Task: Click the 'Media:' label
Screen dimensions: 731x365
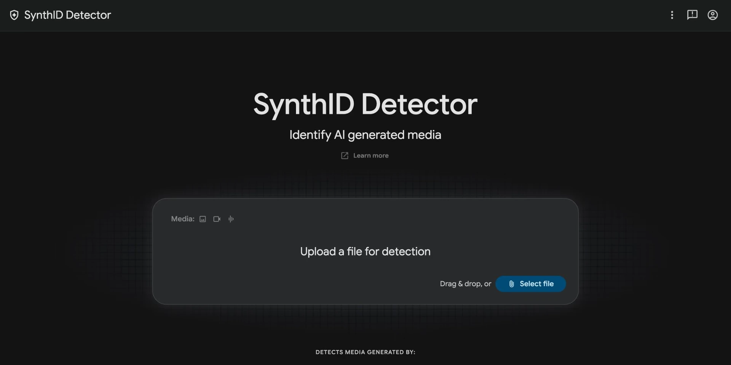Action: [x=183, y=219]
